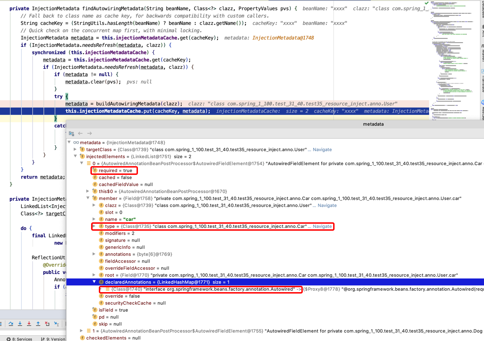Click the set-as-root icon in metadata popup

pos(72,133)
